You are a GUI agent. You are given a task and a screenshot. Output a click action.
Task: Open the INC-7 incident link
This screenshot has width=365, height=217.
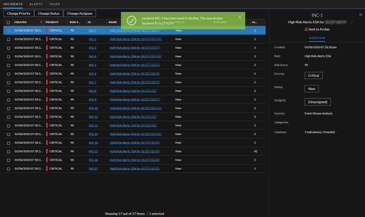[x=93, y=82]
